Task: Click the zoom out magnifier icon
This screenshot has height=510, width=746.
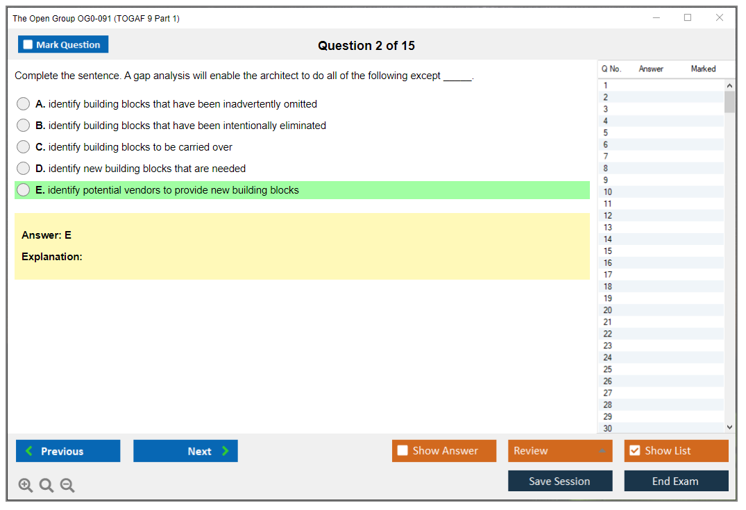Action: (67, 486)
